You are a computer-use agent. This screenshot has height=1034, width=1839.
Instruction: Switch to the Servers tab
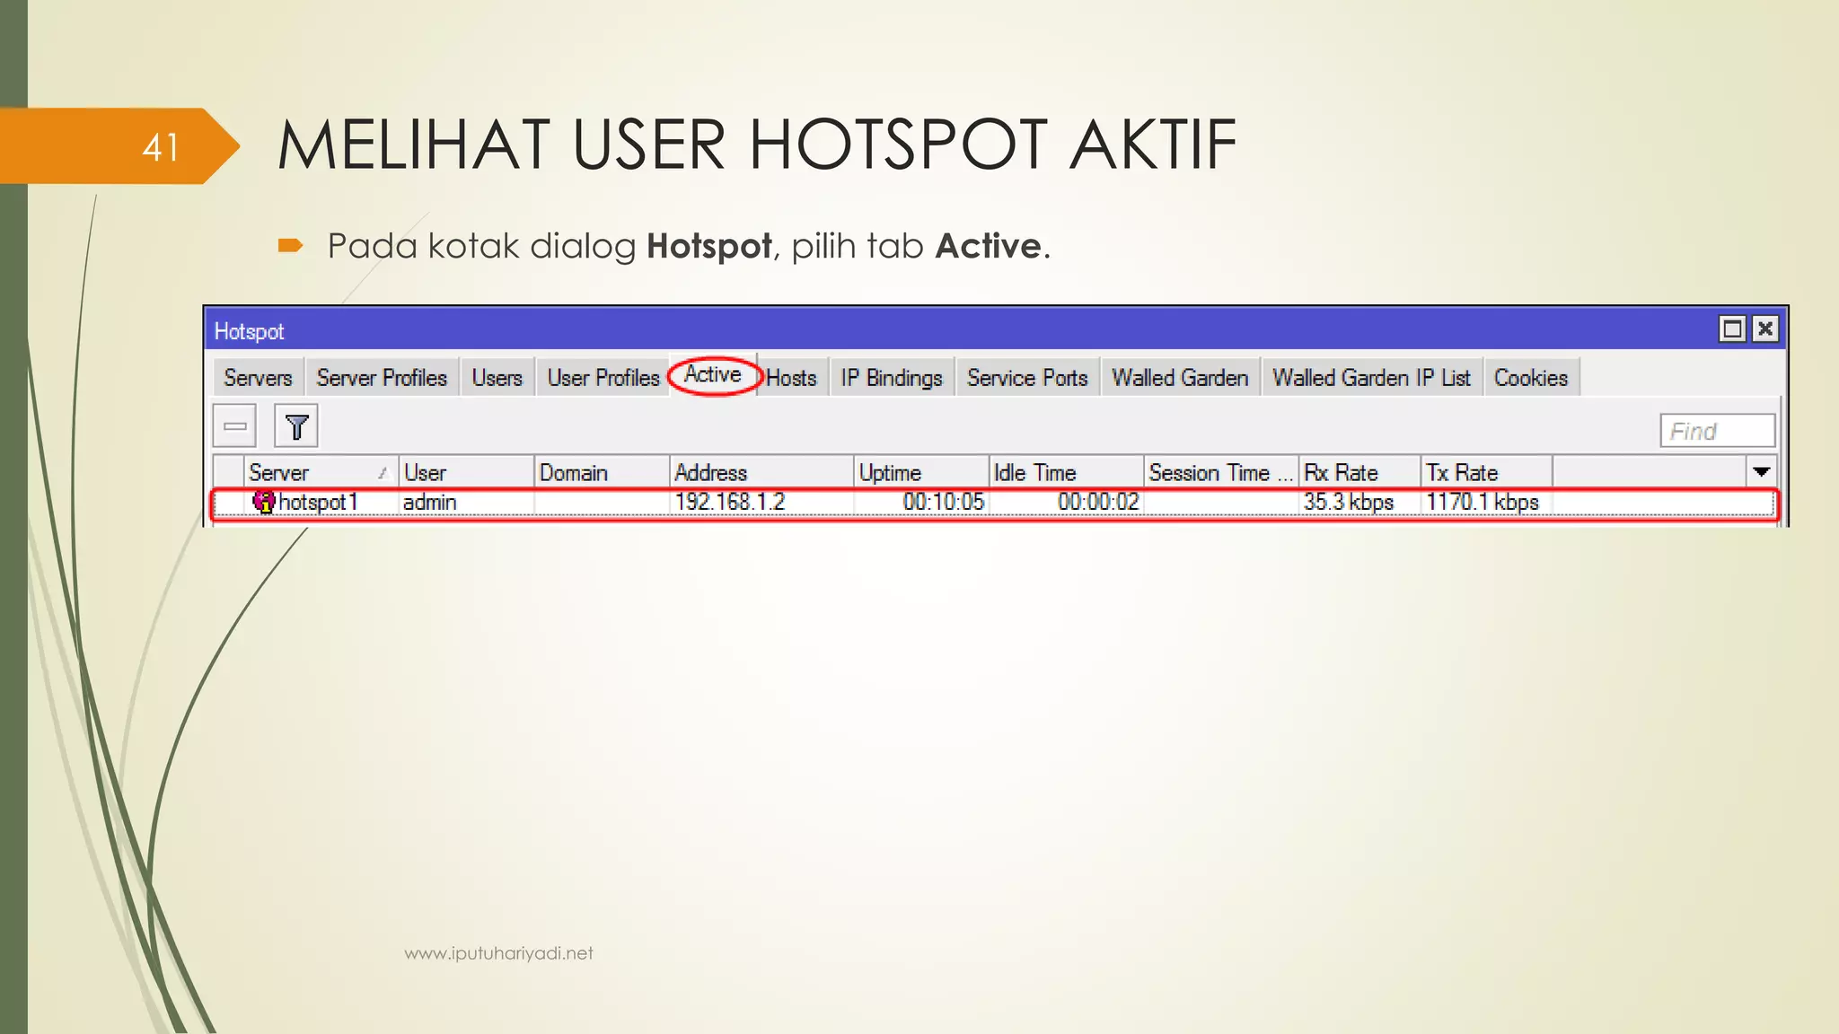[258, 378]
